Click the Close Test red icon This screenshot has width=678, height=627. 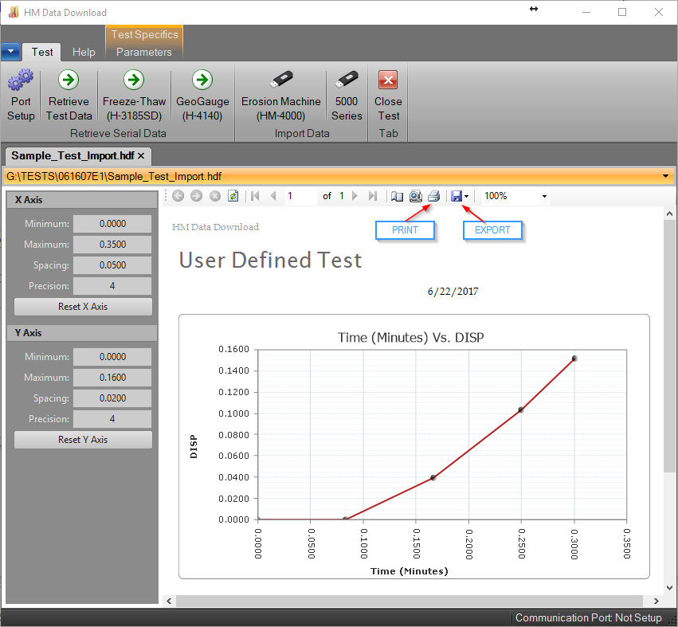(388, 80)
